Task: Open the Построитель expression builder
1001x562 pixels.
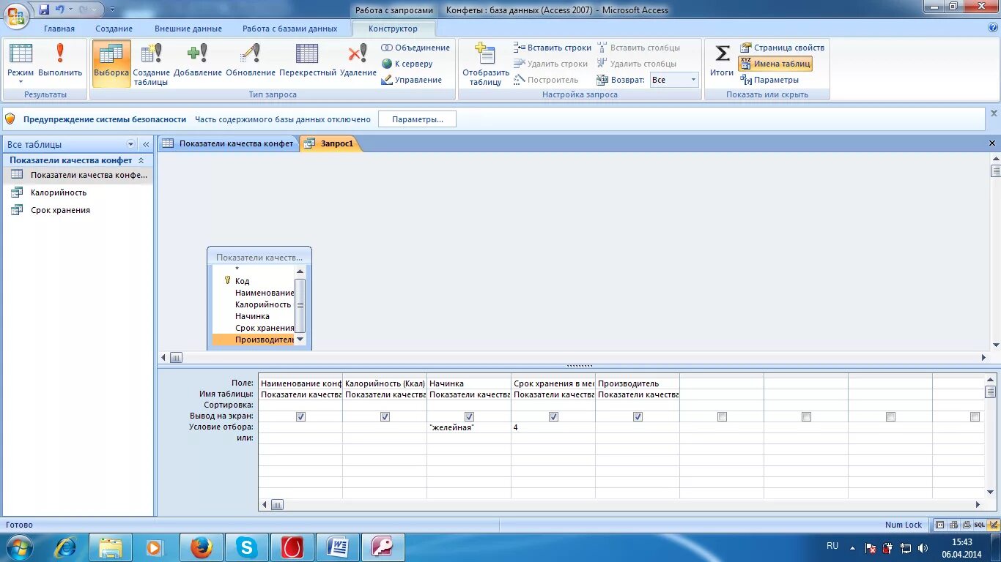Action: point(546,80)
